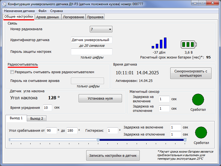Open the Назначение датчика menu
This screenshot has width=221, height=166.
point(19,11)
